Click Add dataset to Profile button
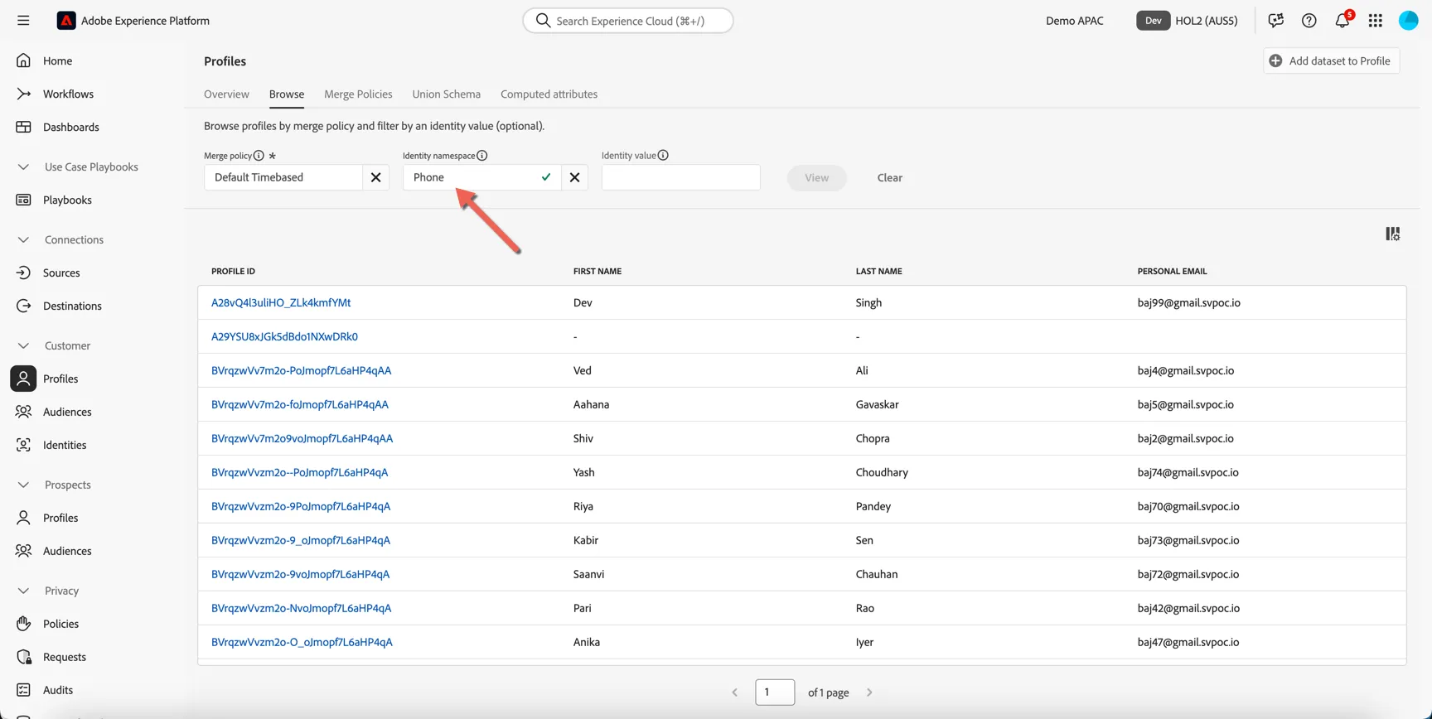 [x=1332, y=60]
